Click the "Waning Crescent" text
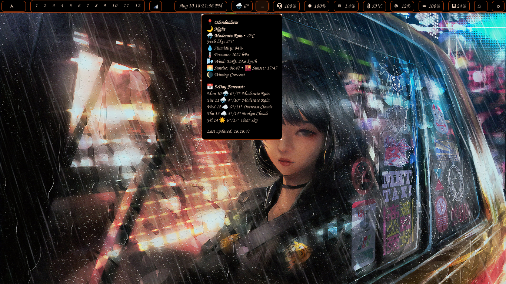Viewport: 506px width, 284px height. 230,75
